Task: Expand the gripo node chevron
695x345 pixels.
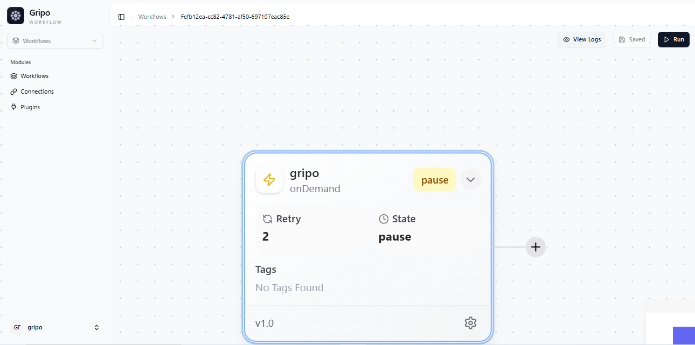Action: (x=470, y=180)
